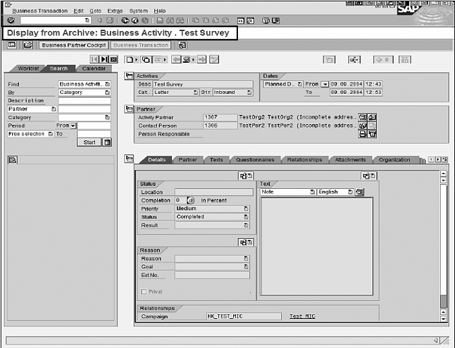This screenshot has height=348, width=455.
Task: Open the Status dropdown showing Completed
Action: click(x=246, y=217)
